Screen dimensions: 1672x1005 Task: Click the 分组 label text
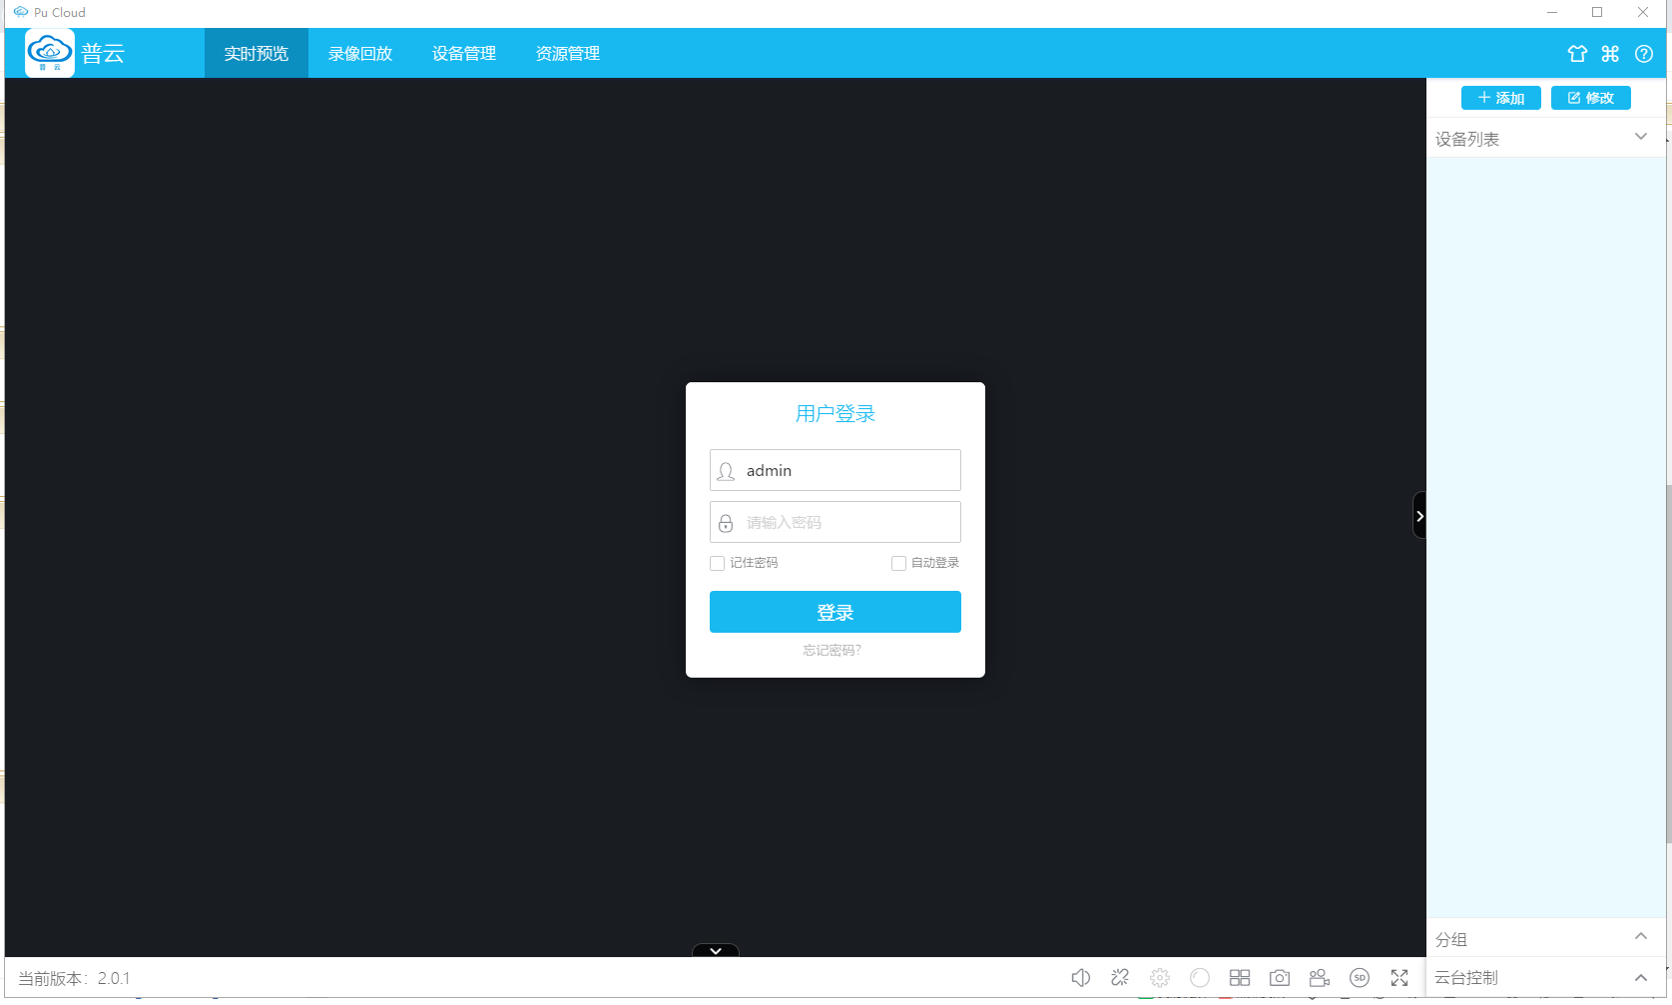tap(1451, 940)
